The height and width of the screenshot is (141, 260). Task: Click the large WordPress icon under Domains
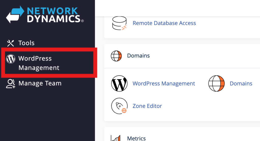(119, 84)
